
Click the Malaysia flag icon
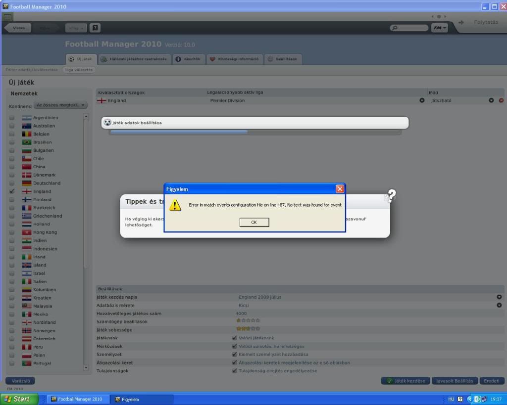(x=27, y=306)
